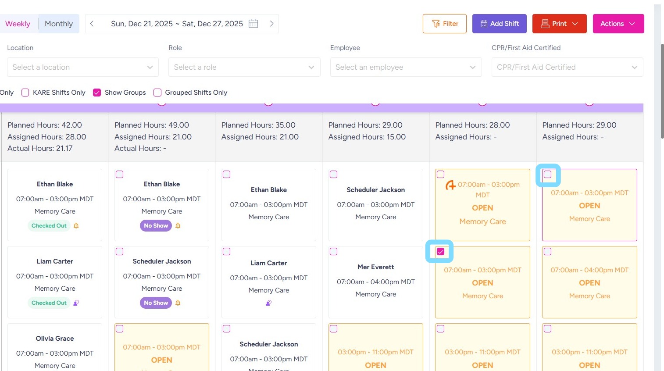
Task: Click the calendar icon in the date range picker
Action: (253, 24)
